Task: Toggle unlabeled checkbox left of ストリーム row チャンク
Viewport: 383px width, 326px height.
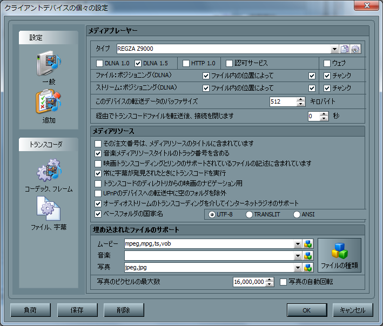Action: point(312,88)
